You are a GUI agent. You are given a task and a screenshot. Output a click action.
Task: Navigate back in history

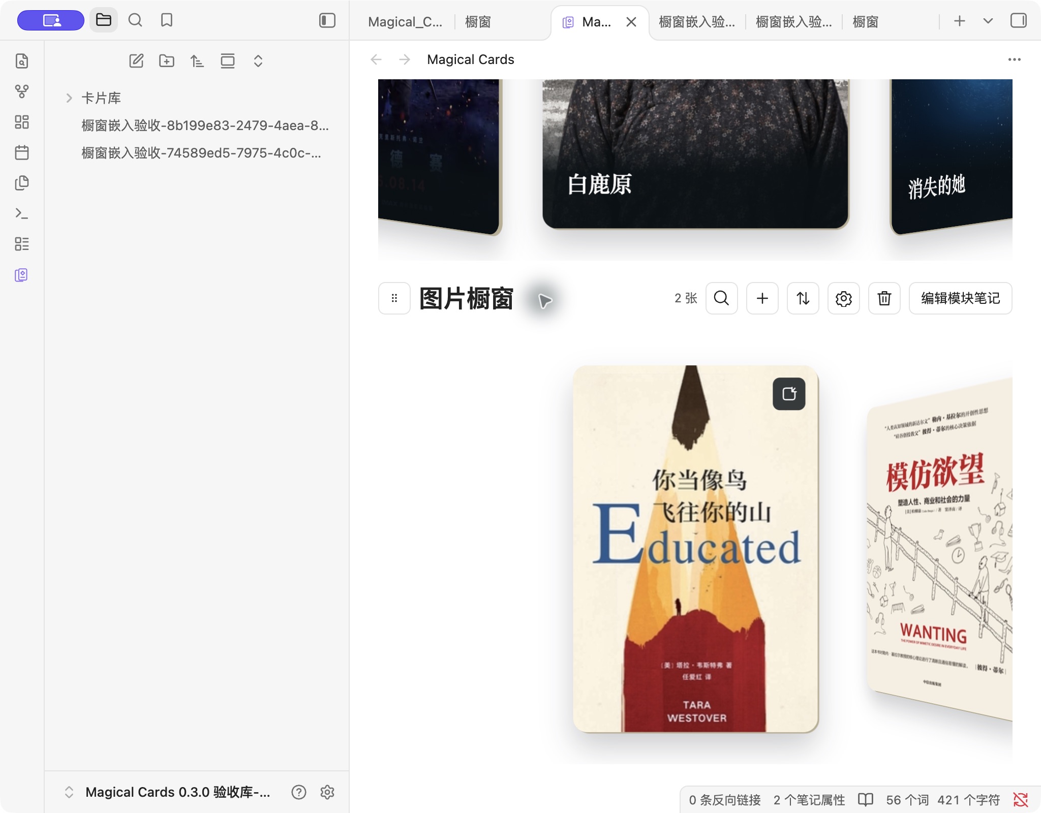[376, 59]
